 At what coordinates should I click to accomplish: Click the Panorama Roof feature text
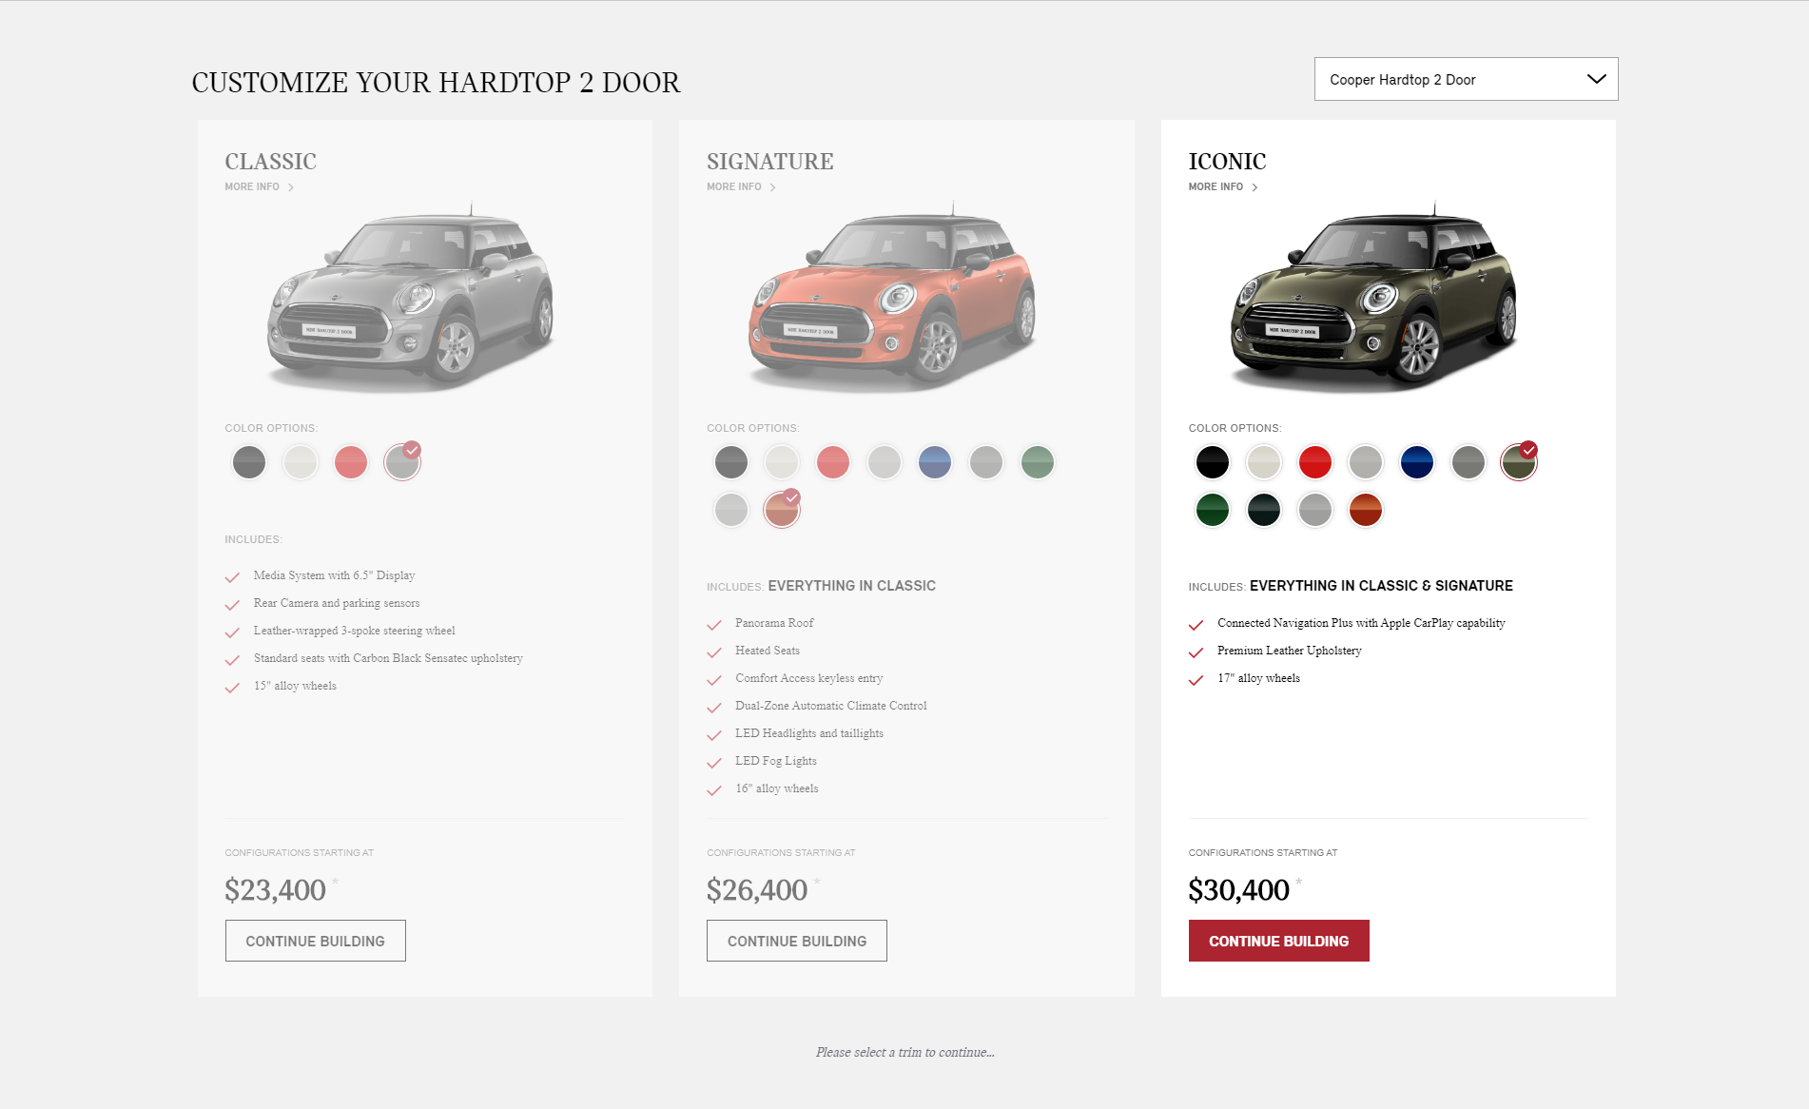[774, 623]
